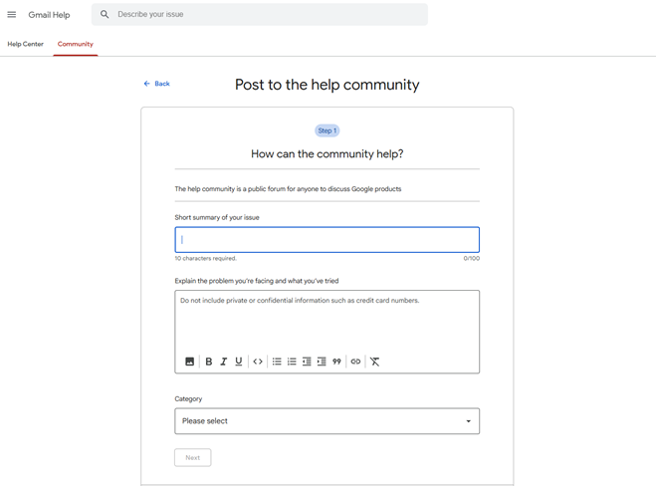Switch to the Help Center tab
The width and height of the screenshot is (656, 486).
coord(26,44)
